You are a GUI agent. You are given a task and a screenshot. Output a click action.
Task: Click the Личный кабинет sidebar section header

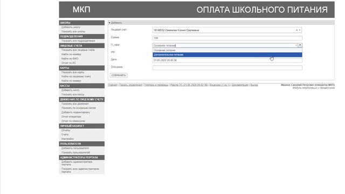pyautogui.click(x=81, y=126)
